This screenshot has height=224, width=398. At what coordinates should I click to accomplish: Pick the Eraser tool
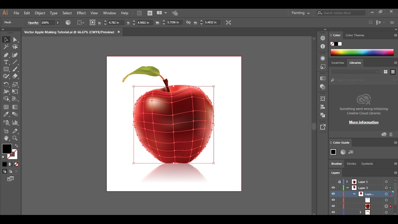pyautogui.click(x=15, y=76)
